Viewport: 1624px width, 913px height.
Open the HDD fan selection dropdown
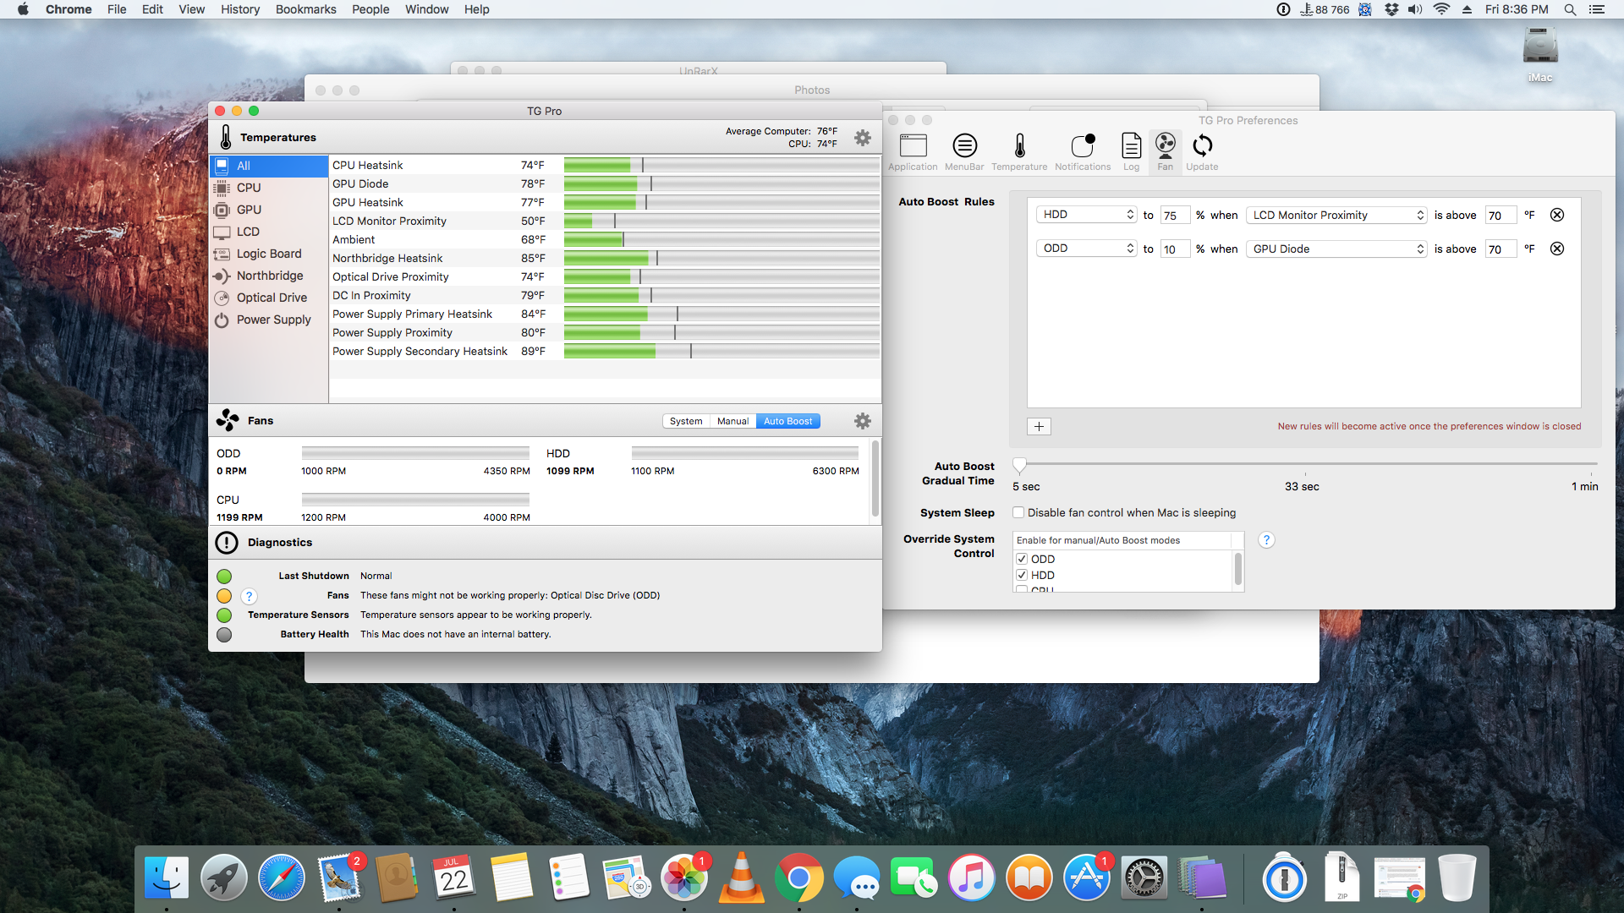tap(1086, 215)
